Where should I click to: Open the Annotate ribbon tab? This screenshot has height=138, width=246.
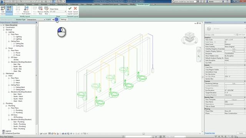click(44, 4)
